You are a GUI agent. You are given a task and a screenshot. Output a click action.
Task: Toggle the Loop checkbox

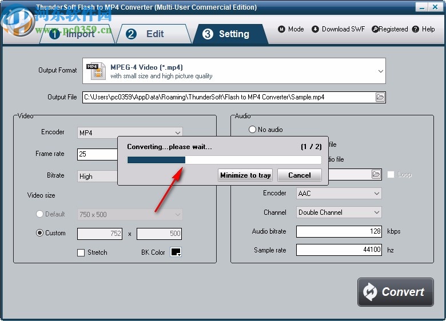pos(391,174)
